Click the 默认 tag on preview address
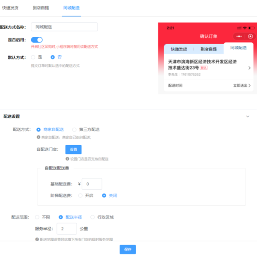 point(204,68)
